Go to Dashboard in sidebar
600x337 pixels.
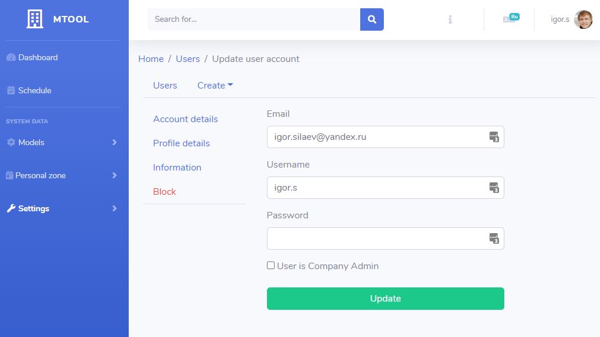[38, 57]
